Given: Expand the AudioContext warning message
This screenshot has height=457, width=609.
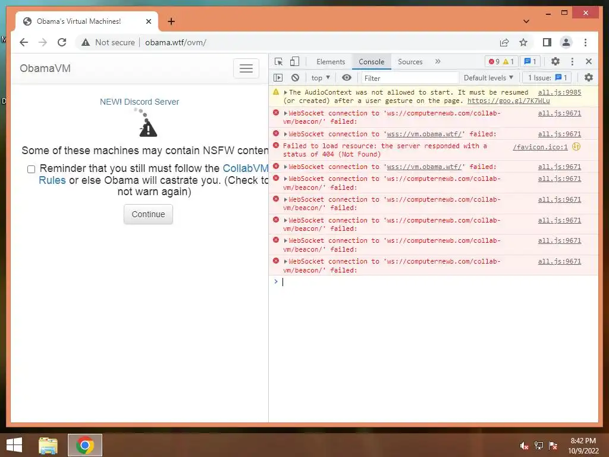Looking at the screenshot, I should tap(285, 92).
